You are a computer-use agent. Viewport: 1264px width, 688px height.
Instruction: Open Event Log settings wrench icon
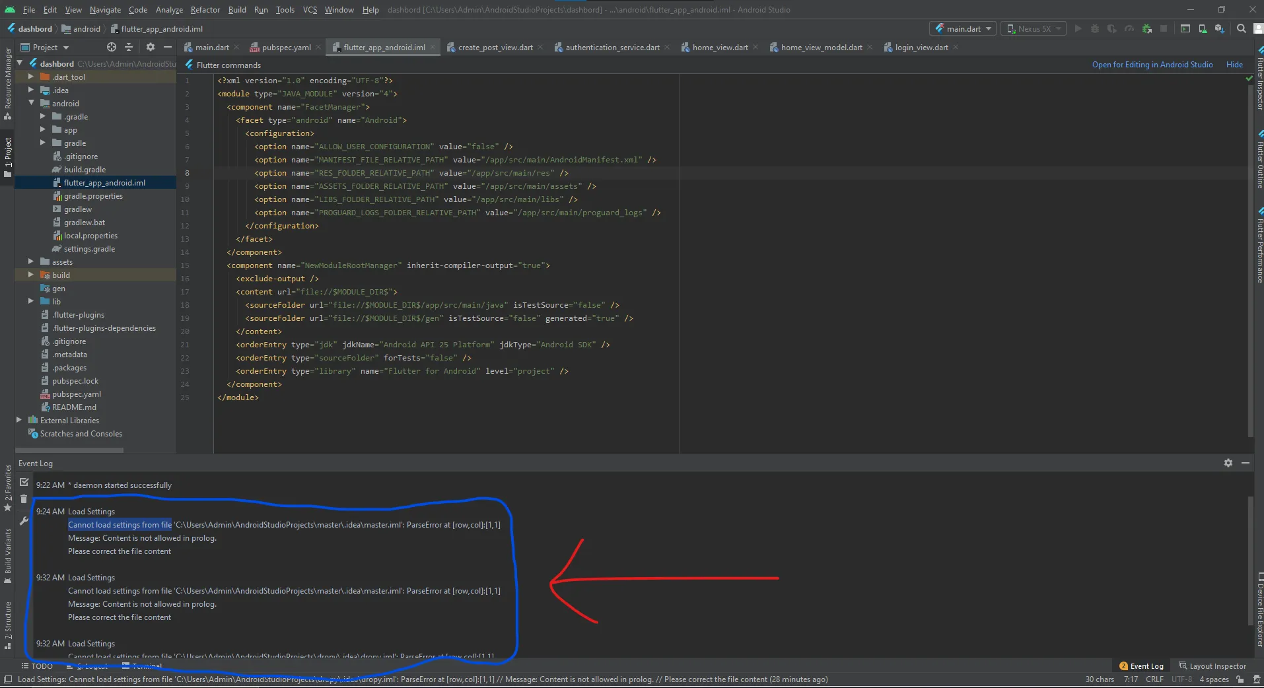[x=24, y=521]
